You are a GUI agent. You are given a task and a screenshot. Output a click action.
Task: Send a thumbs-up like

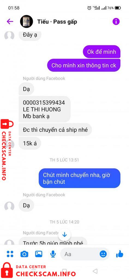pos(119,254)
